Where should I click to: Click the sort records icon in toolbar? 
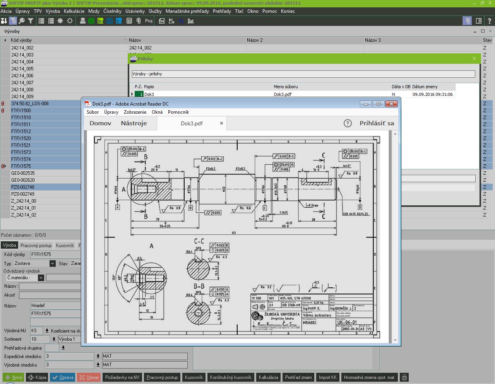[x=4, y=21]
